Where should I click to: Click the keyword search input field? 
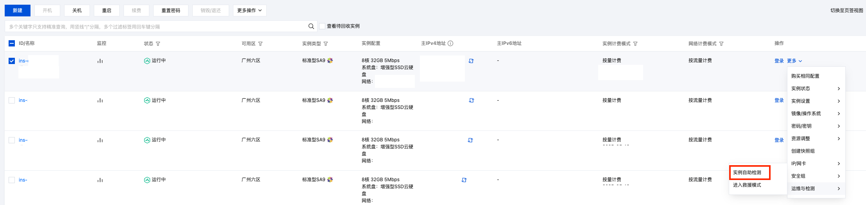coord(156,27)
